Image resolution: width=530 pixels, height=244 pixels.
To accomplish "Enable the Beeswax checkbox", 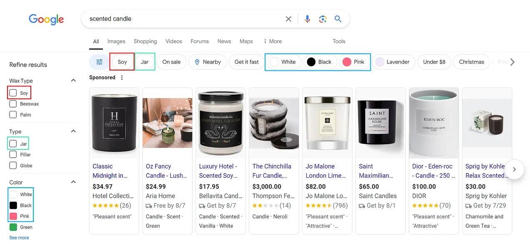I will click(13, 104).
